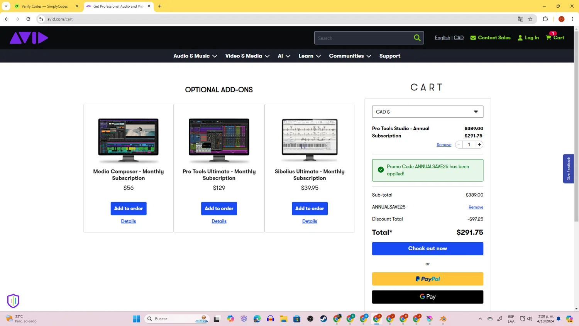Open File Explorer from the taskbar
579x326 pixels.
[284, 319]
